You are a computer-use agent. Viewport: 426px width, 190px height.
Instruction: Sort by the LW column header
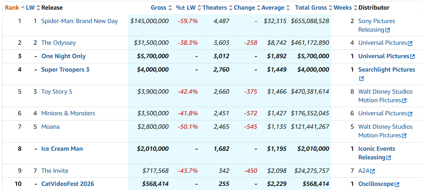(x=30, y=8)
